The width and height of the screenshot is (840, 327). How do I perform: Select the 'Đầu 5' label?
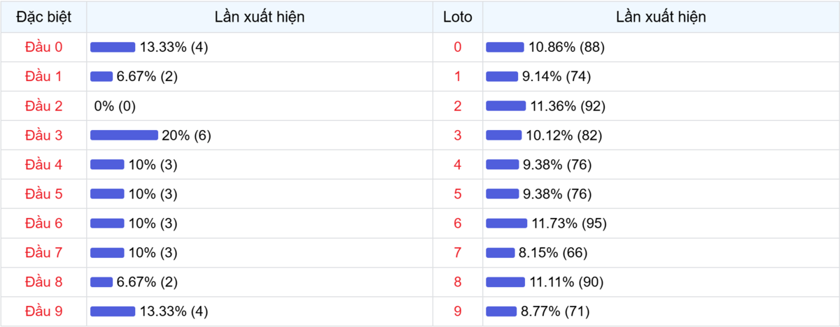pos(43,194)
